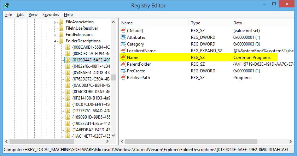Click the registry path in status bar
Image resolution: width=297 pixels, height=156 pixels.
click(146, 150)
